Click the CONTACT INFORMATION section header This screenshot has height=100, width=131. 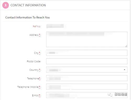coord(28,5)
